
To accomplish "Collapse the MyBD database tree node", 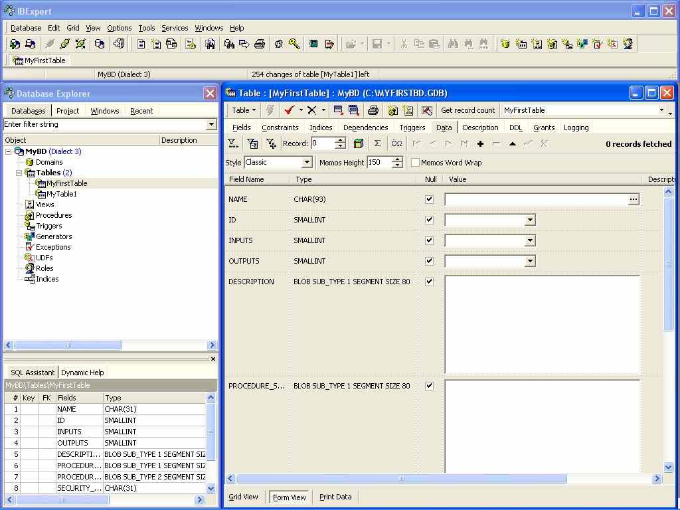I will point(8,151).
